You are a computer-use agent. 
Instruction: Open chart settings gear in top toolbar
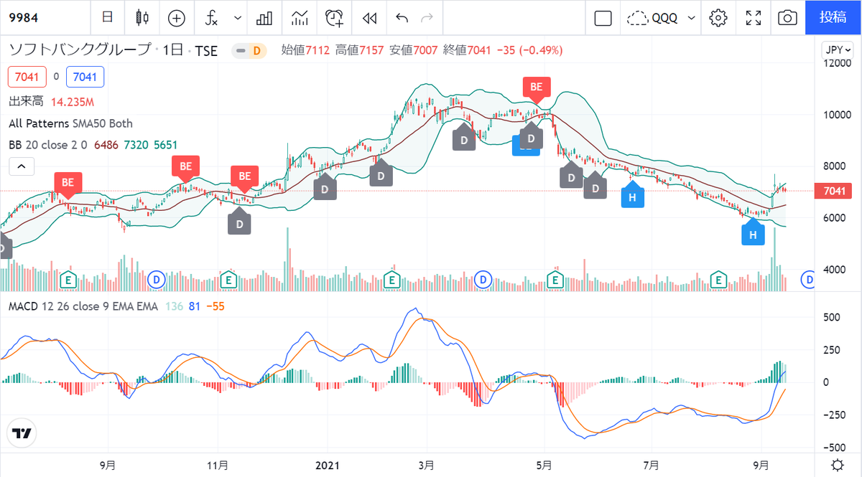718,17
